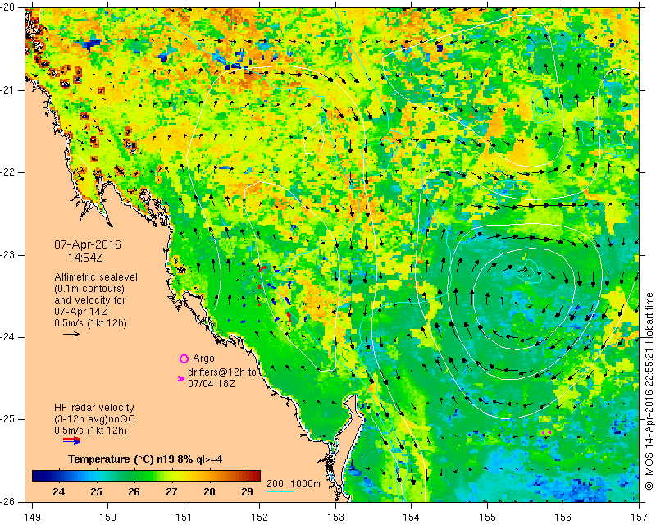This screenshot has height=525, width=656.
Task: Click the date label 07-Apr-2016
Action: point(88,244)
